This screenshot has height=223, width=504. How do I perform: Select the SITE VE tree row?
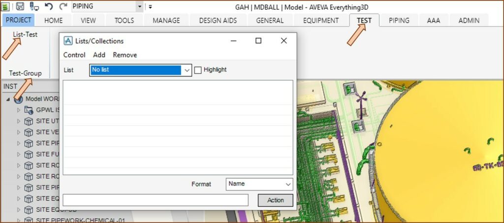coord(48,132)
